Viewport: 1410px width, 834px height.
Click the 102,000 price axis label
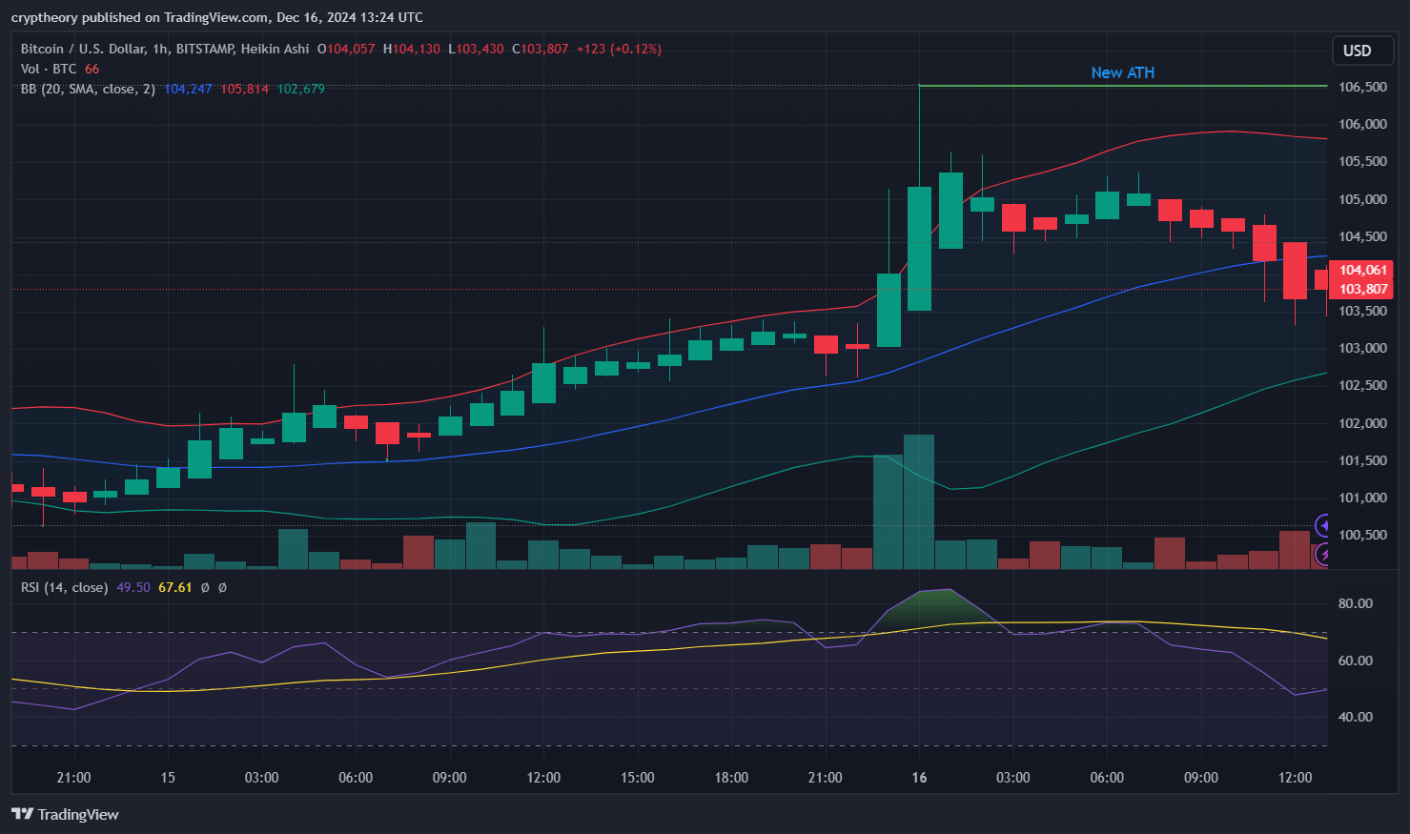pos(1362,423)
